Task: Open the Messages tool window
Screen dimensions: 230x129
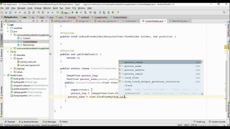Action: point(49,122)
